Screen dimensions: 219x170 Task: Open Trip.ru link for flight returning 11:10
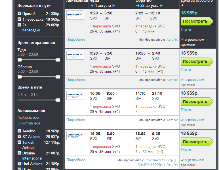pos(186,110)
